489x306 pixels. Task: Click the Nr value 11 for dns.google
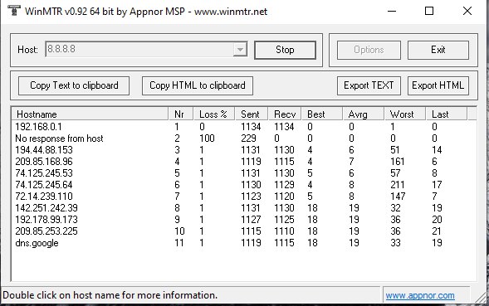click(x=179, y=243)
